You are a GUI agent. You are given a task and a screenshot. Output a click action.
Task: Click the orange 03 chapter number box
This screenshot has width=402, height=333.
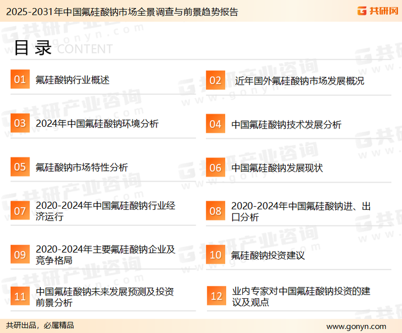point(20,123)
